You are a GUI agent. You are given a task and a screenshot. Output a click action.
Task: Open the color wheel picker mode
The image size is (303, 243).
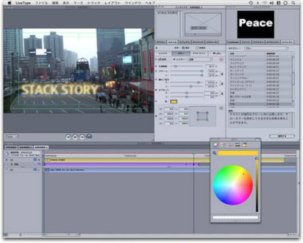(216, 145)
